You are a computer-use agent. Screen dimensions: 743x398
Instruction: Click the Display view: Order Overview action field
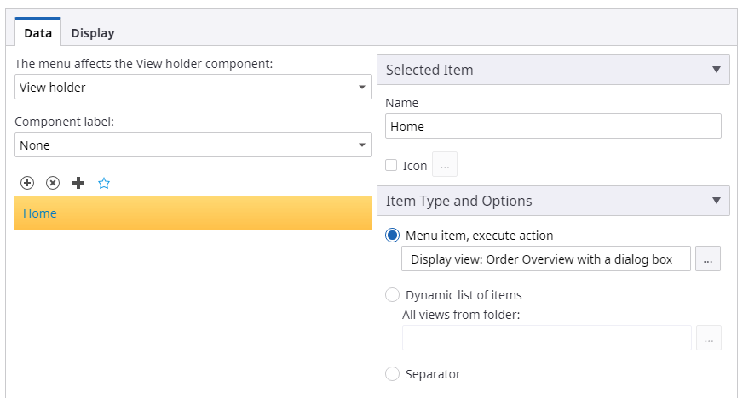tap(545, 259)
